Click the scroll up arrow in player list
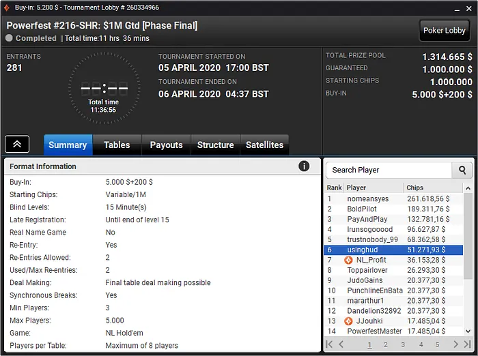 pyautogui.click(x=468, y=188)
